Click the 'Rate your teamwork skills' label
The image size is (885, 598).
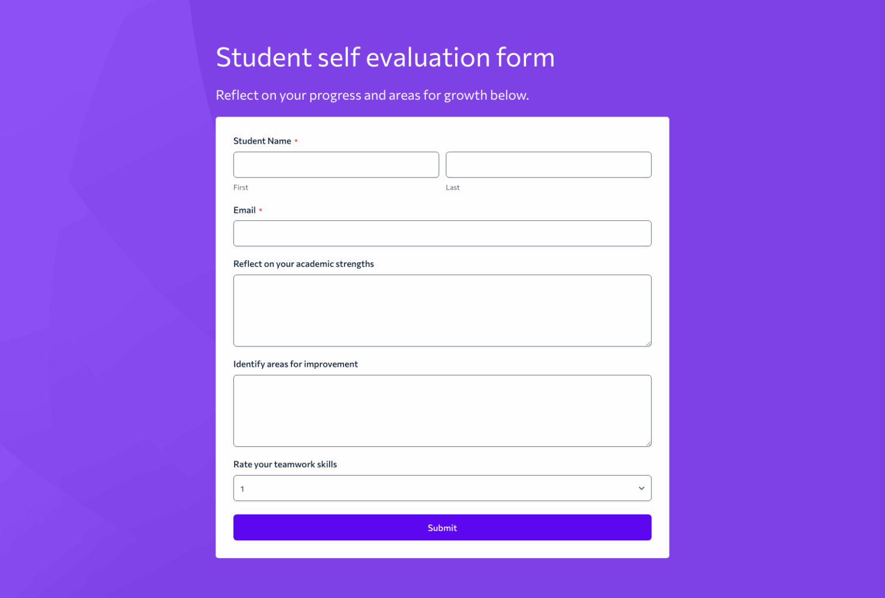(285, 464)
